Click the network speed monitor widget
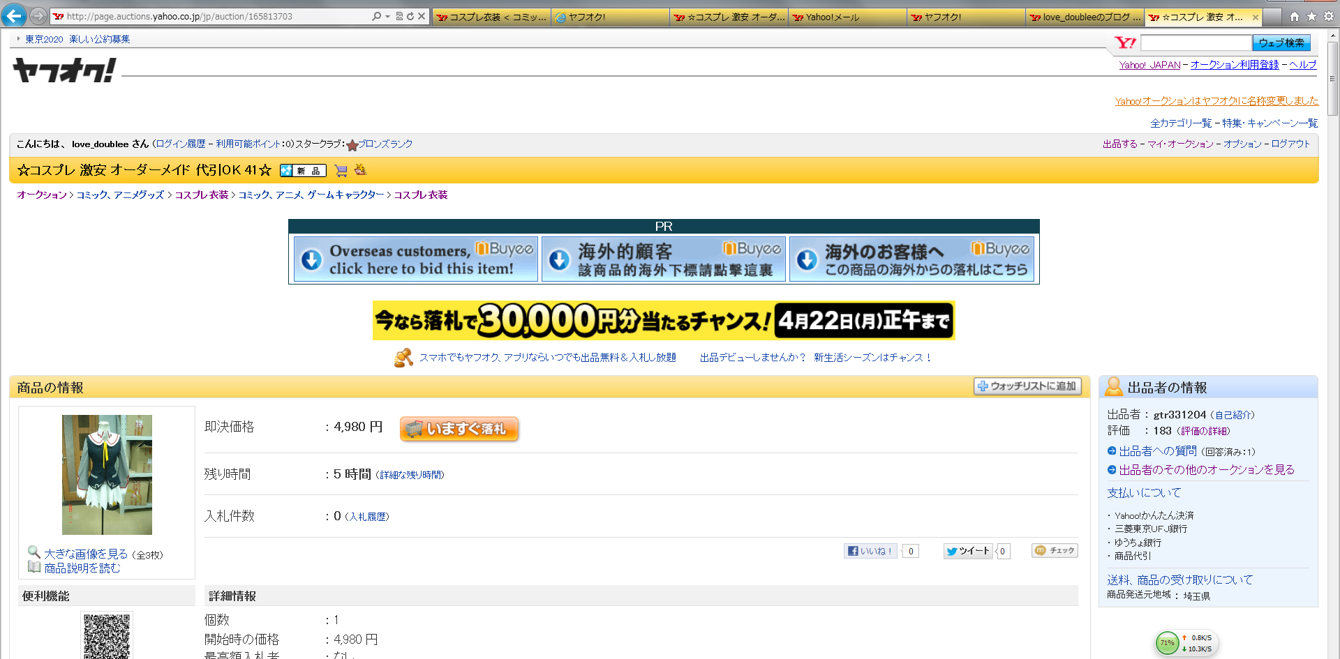This screenshot has height=659, width=1340. tap(1186, 643)
